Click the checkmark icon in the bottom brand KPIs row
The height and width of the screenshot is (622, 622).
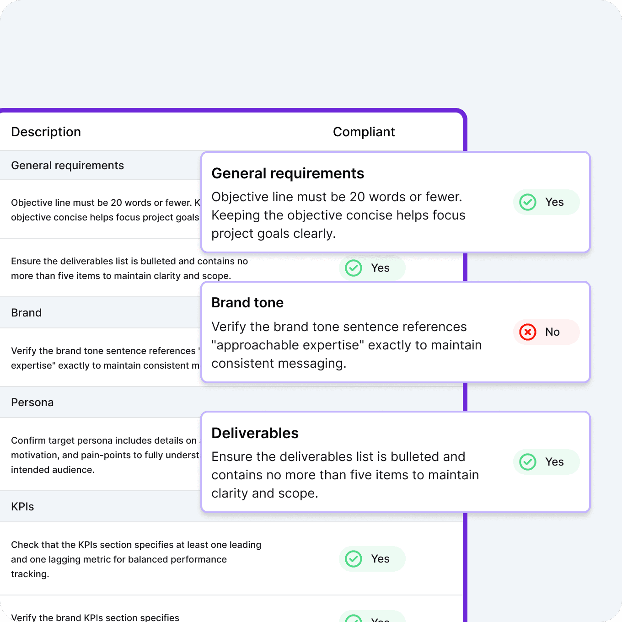click(353, 618)
